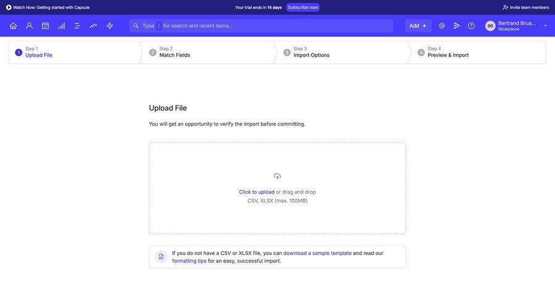Go to the Home dashboard icon
Screen dimensions: 555x298
13,26
